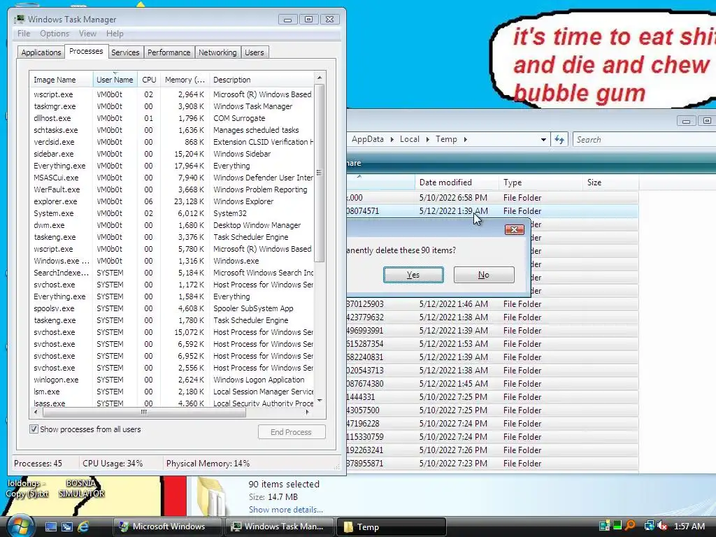
Task: Switch to the Networking tab
Action: [217, 52]
